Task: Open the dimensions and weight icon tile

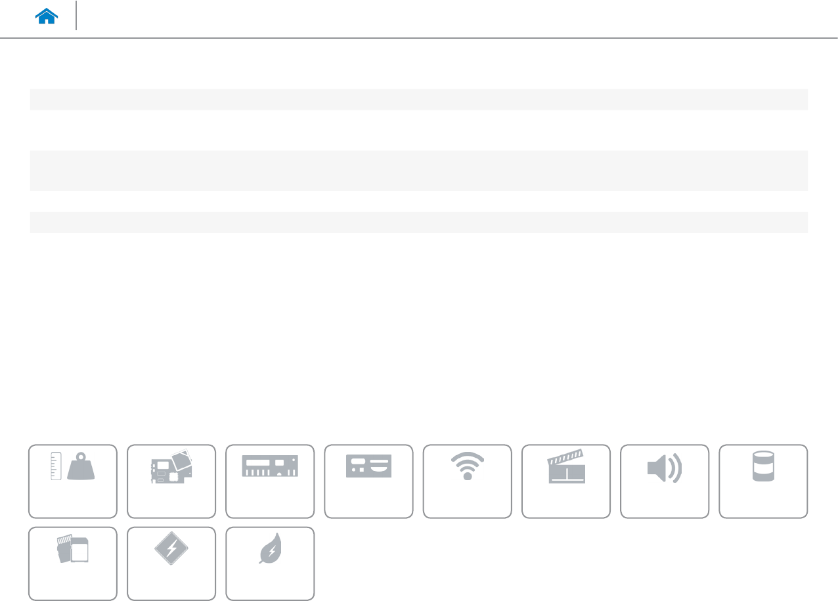Action: pyautogui.click(x=73, y=481)
